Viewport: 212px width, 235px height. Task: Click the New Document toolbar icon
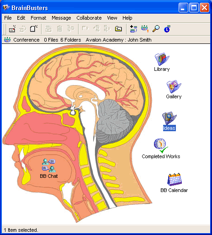tap(34, 28)
